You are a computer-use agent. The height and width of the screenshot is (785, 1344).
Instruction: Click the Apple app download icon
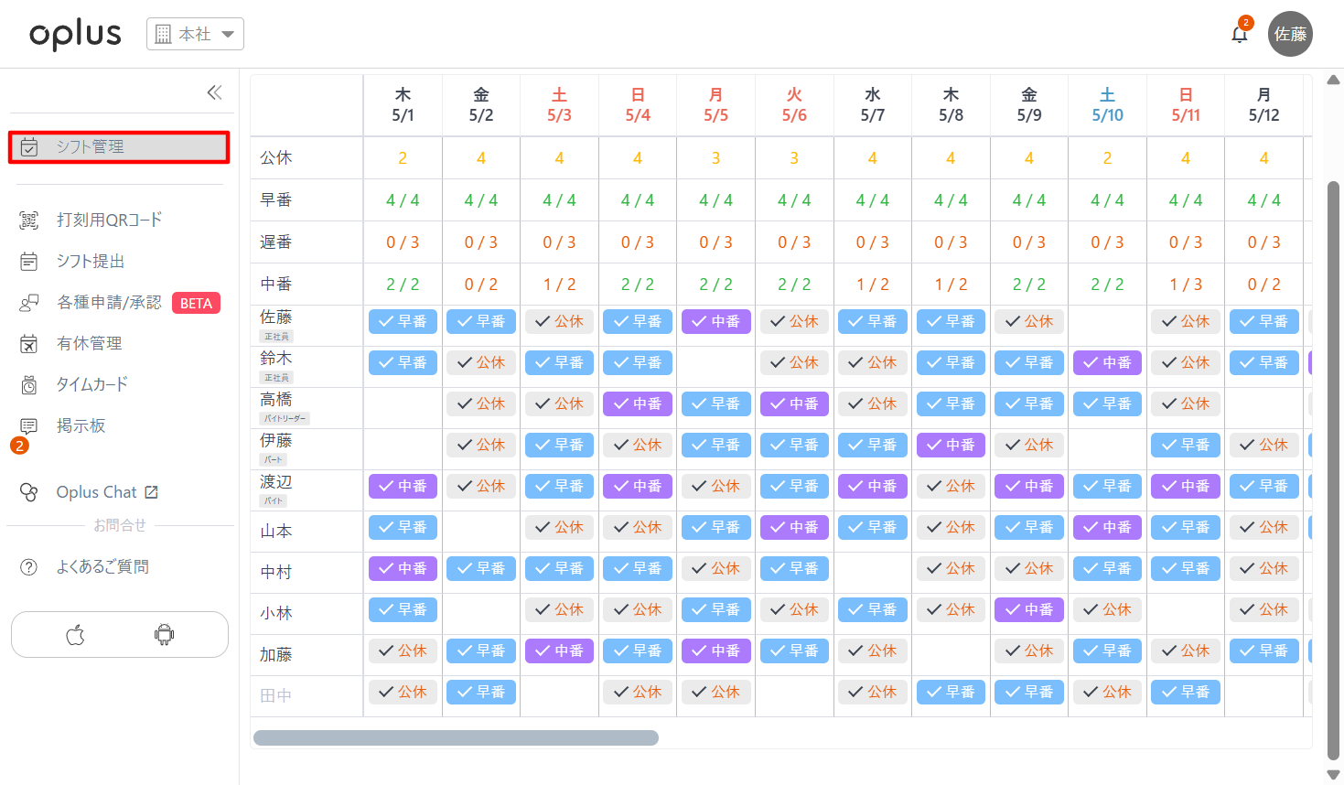pos(75,635)
